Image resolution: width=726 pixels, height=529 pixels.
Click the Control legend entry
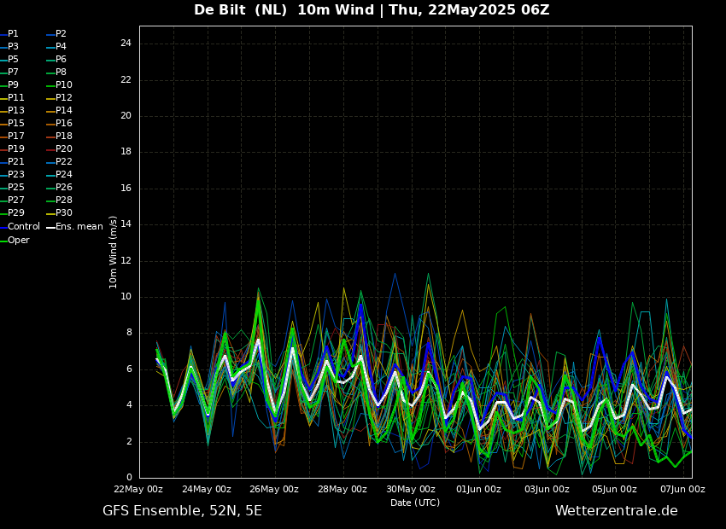tap(23, 227)
